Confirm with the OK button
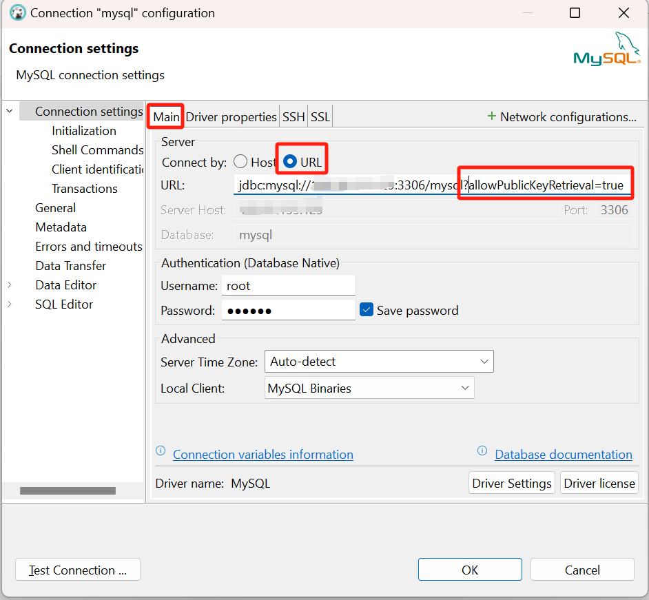This screenshot has height=600, width=649. click(x=470, y=570)
